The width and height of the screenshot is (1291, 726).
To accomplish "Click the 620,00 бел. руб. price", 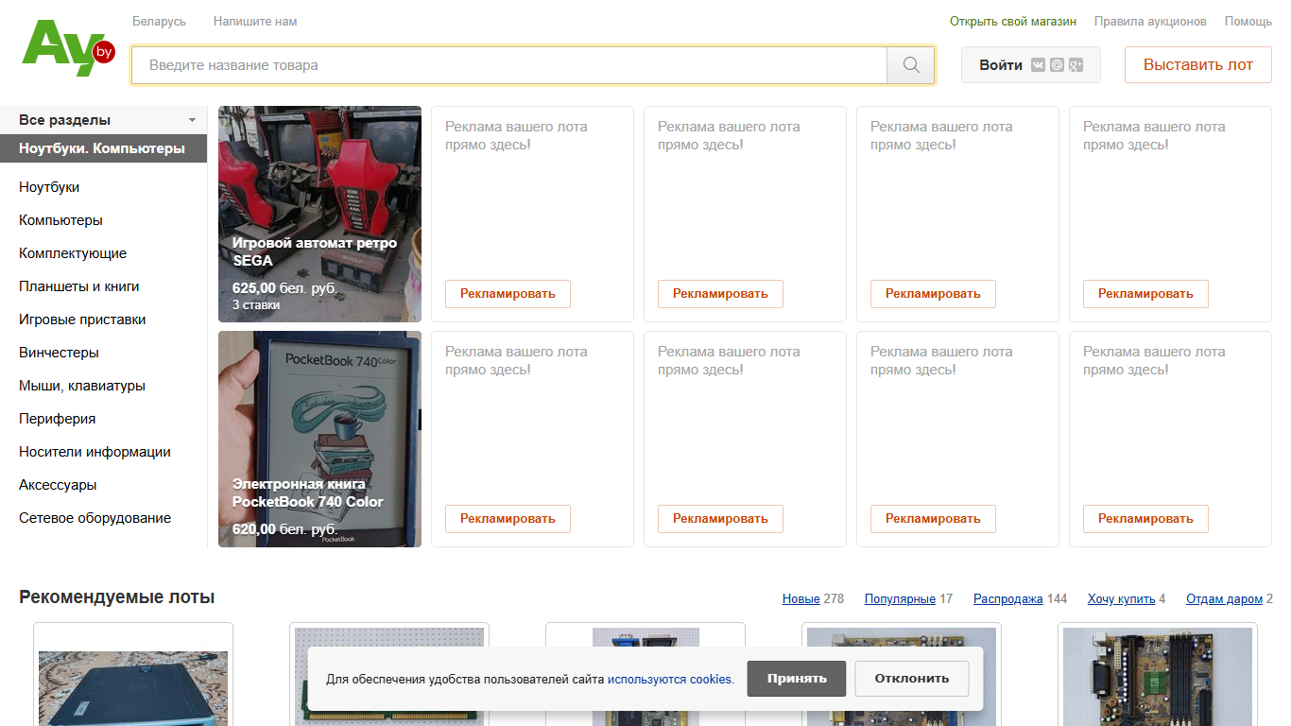I will (284, 529).
